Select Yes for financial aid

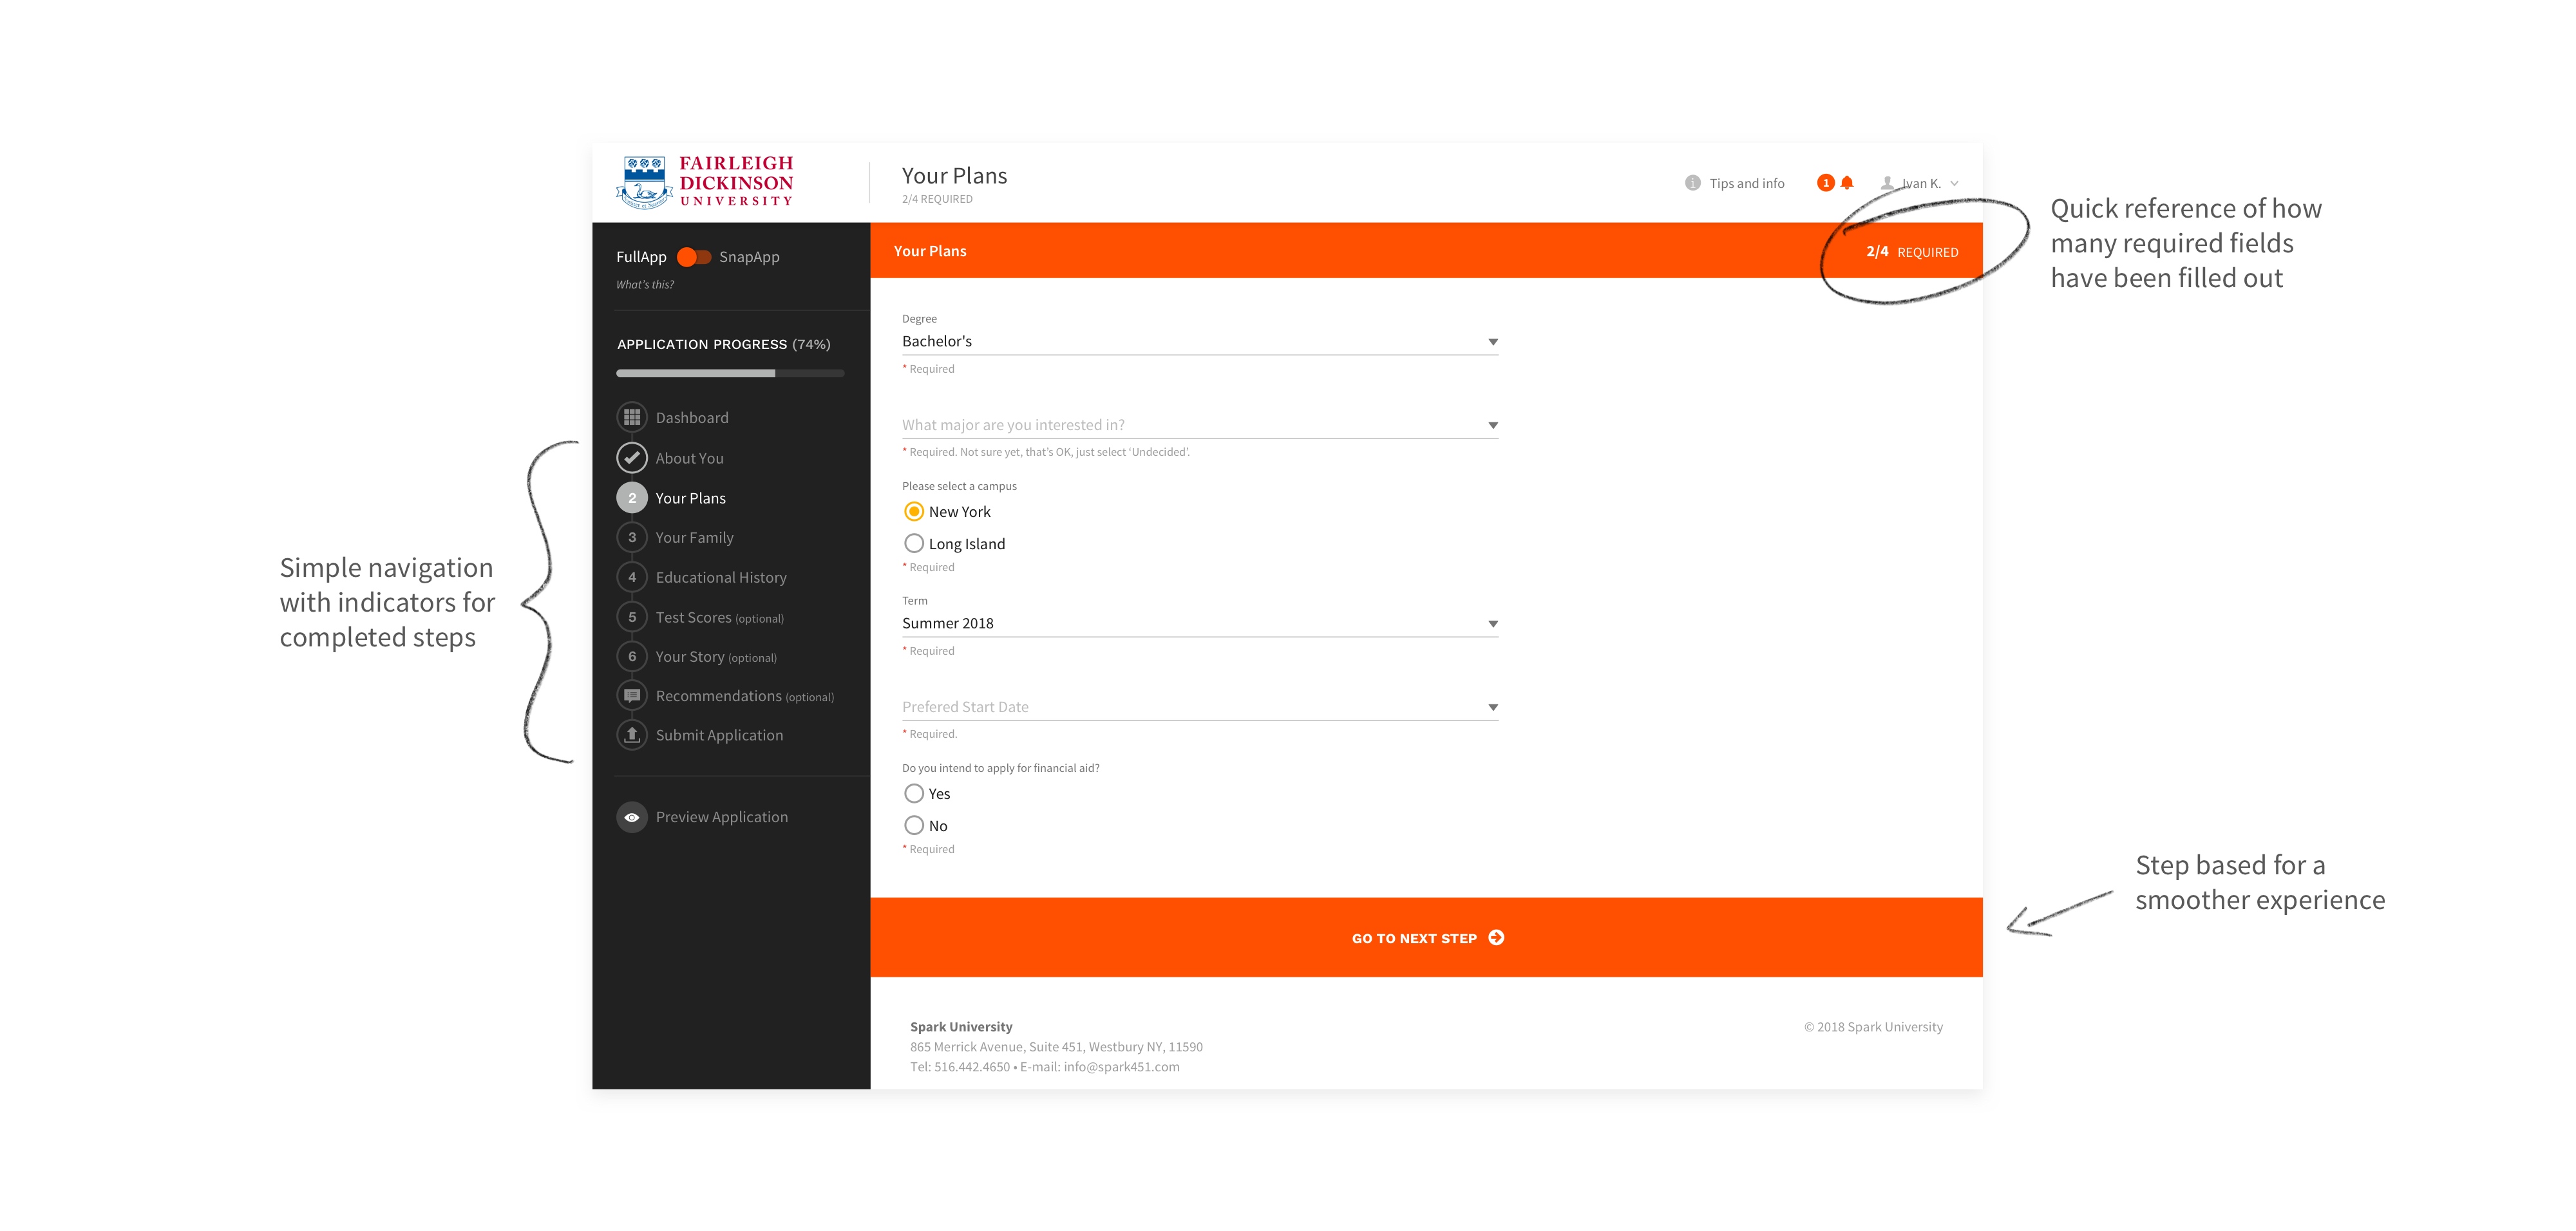click(914, 794)
